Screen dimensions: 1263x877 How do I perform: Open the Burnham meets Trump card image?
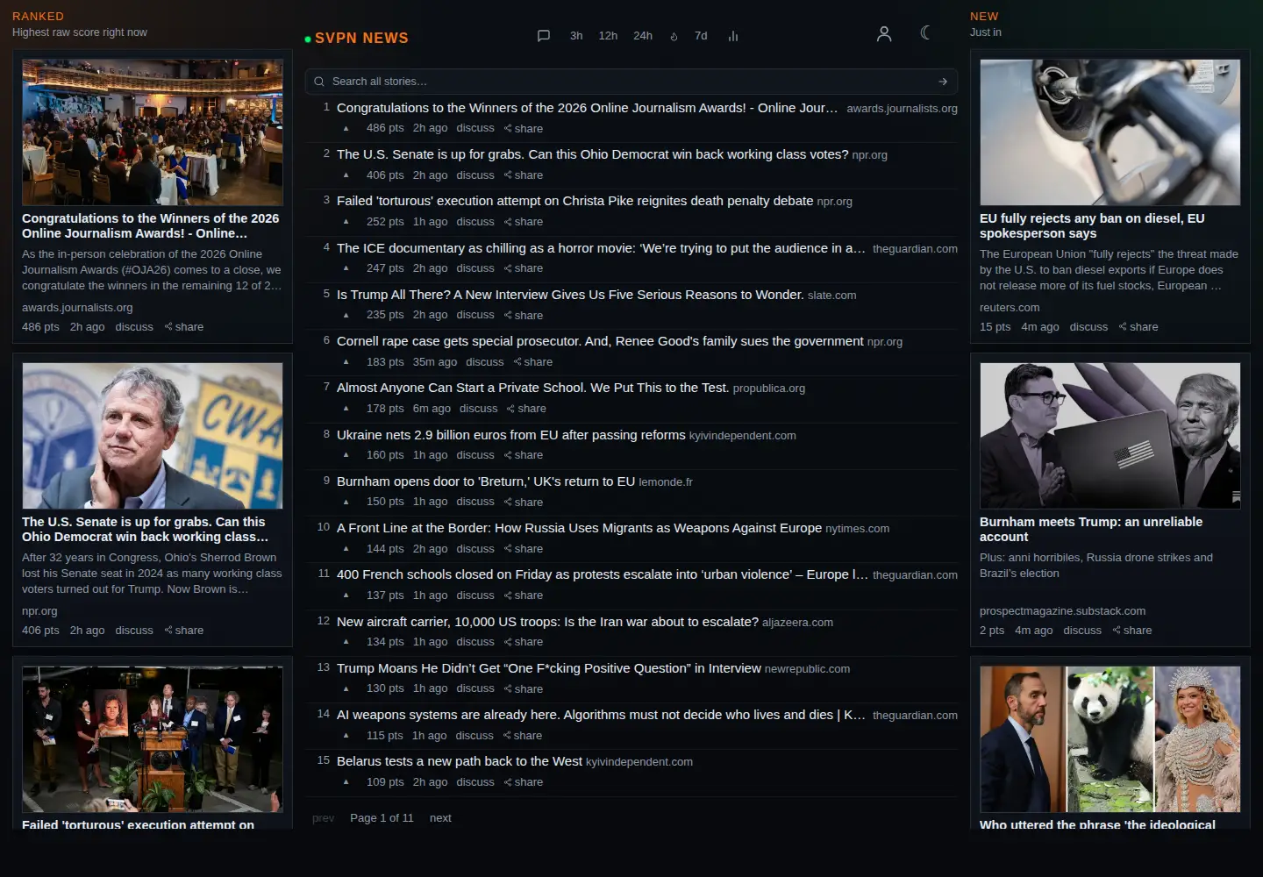click(x=1110, y=436)
